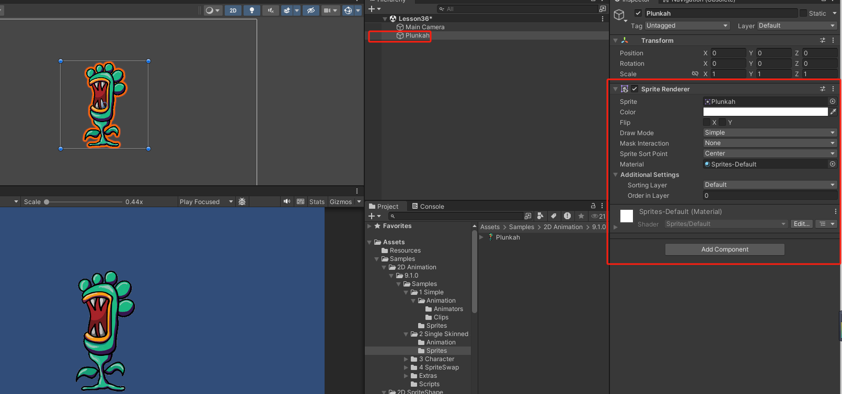Toggle scene audio mute icon
Image resolution: width=842 pixels, height=394 pixels.
click(x=270, y=10)
